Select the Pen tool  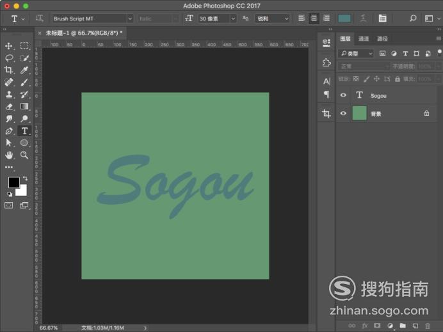tap(9, 130)
